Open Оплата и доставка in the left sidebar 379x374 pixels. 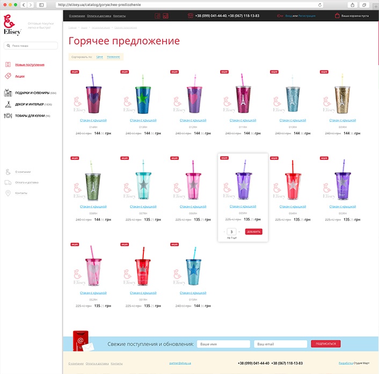(x=27, y=182)
